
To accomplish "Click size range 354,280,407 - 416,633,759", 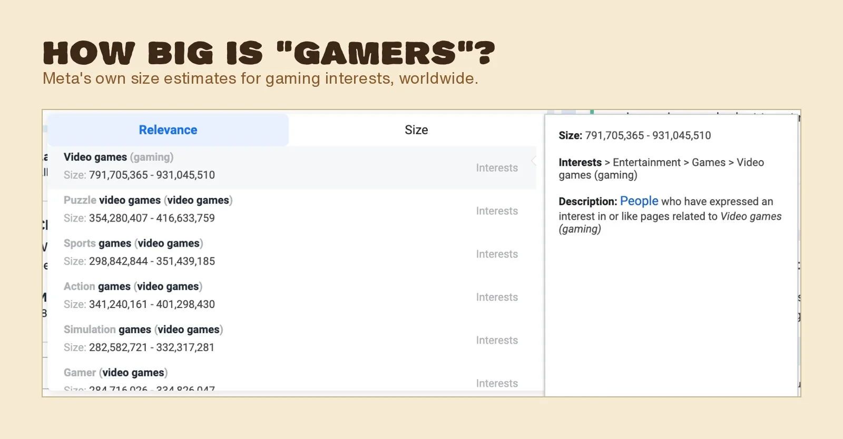I will [152, 218].
